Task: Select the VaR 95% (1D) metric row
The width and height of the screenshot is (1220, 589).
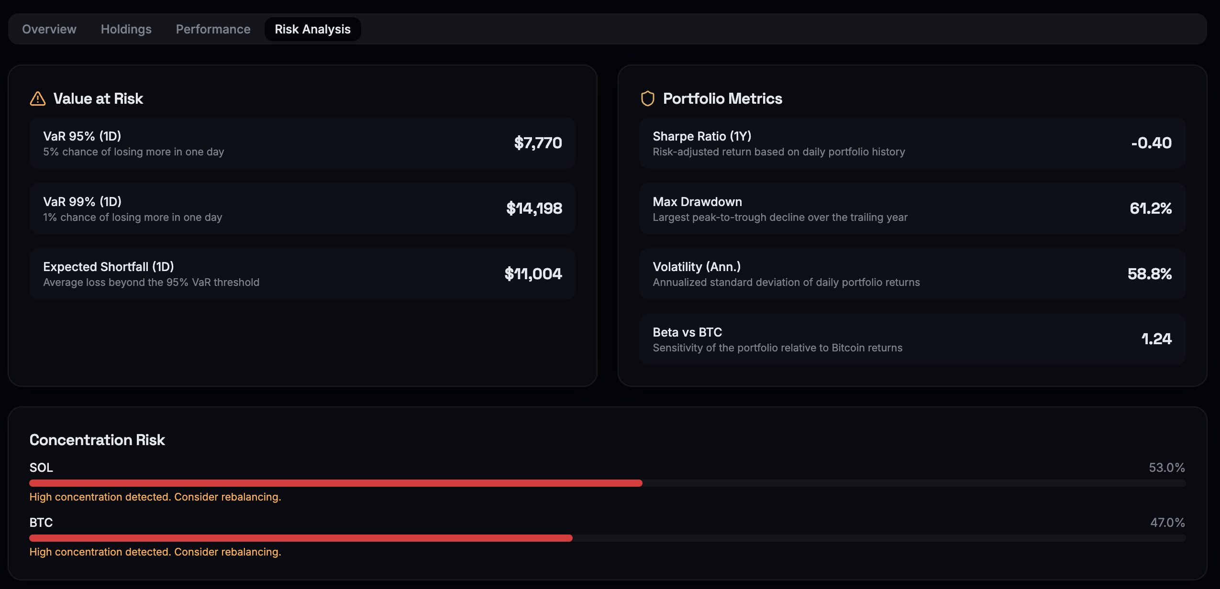Action: click(x=302, y=143)
